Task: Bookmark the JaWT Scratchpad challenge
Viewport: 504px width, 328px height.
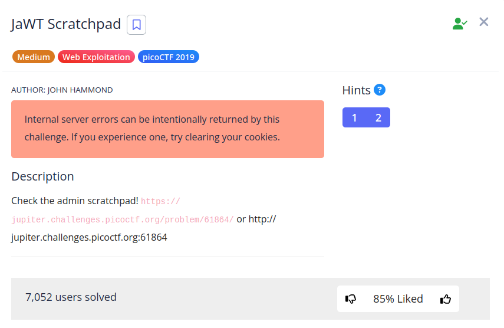Action: click(x=136, y=25)
